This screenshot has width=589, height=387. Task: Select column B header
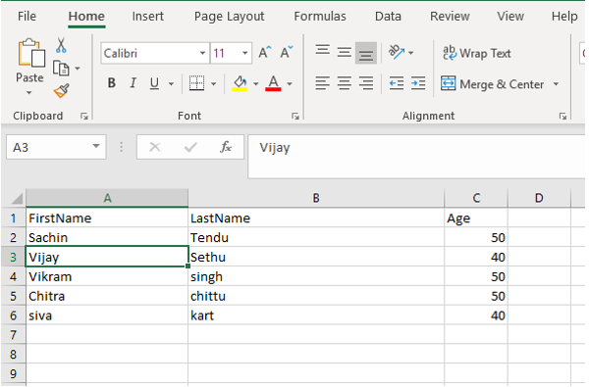(316, 198)
